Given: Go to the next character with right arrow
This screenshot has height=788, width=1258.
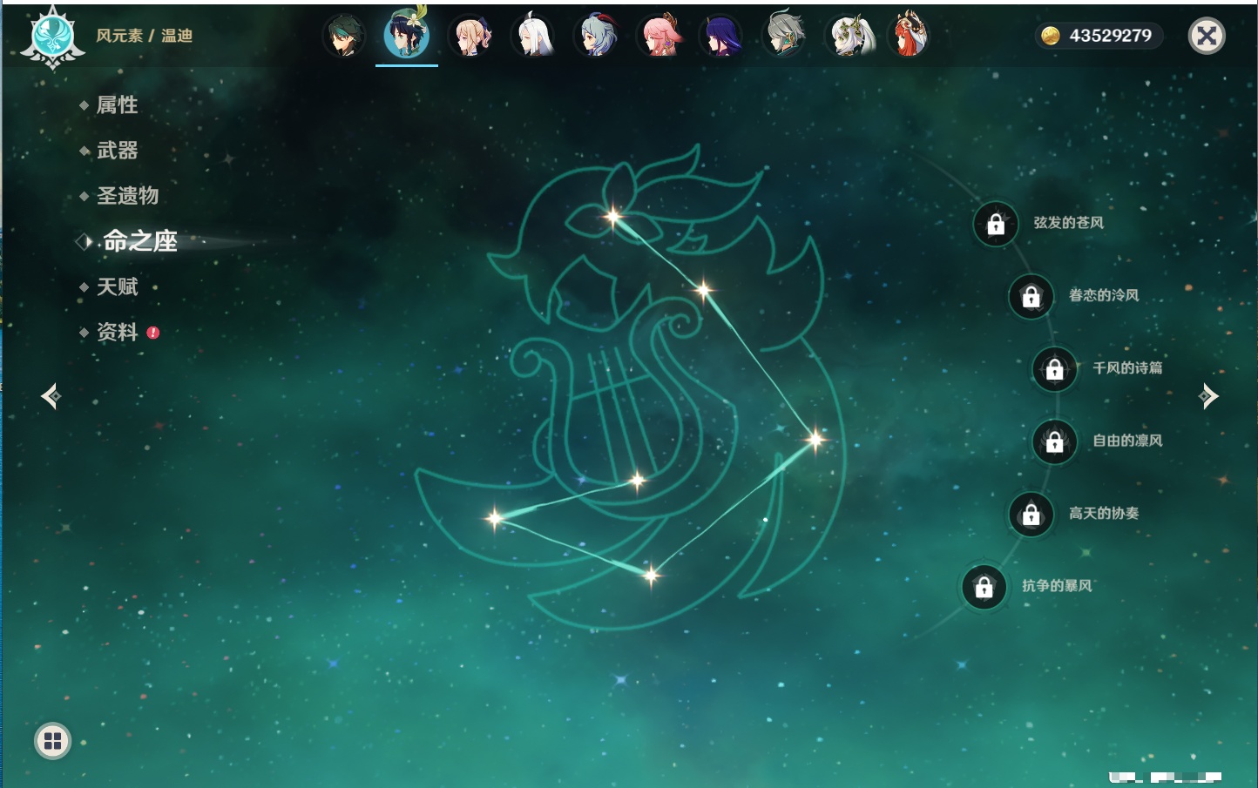Looking at the screenshot, I should point(1208,396).
